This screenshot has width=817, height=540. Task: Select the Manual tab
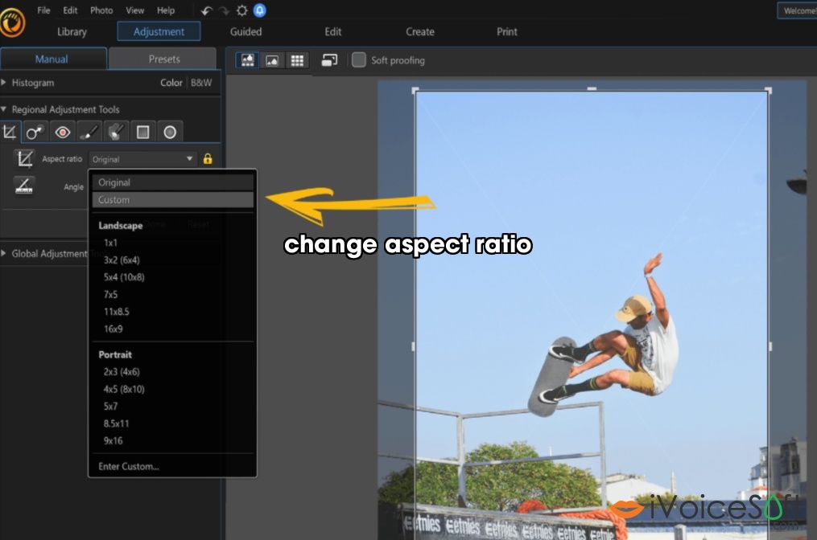click(x=53, y=59)
